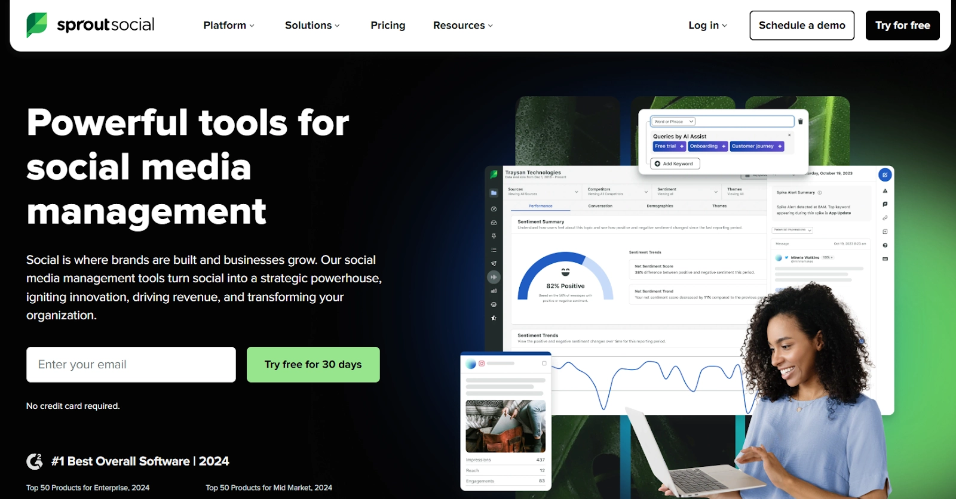Screen dimensions: 956x499
Task: Open the bar chart reports icon
Action: [494, 291]
